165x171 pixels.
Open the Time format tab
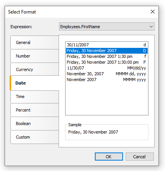35,97
